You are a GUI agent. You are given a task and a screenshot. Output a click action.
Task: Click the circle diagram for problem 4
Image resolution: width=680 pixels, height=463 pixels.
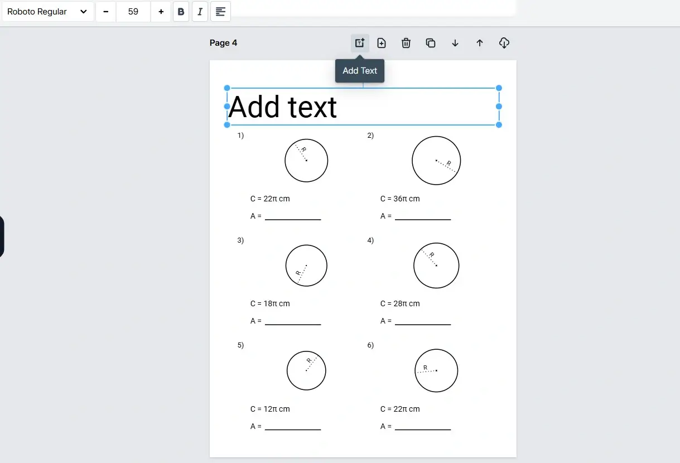pyautogui.click(x=436, y=266)
